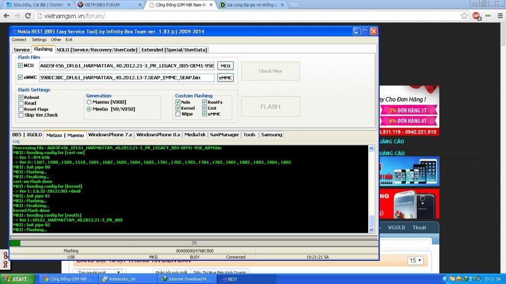Select the MeGoo | Maemo tab

pyautogui.click(x=65, y=135)
